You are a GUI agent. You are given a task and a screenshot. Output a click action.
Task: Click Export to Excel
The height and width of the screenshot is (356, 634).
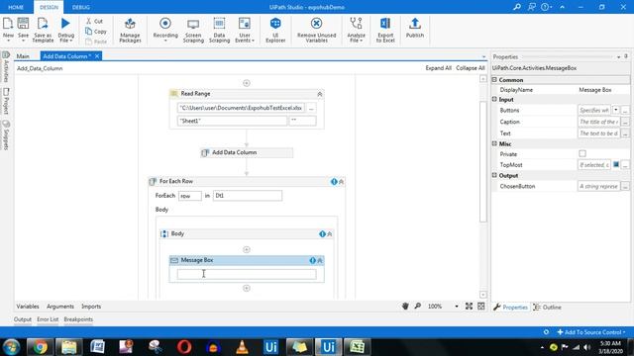click(x=385, y=30)
